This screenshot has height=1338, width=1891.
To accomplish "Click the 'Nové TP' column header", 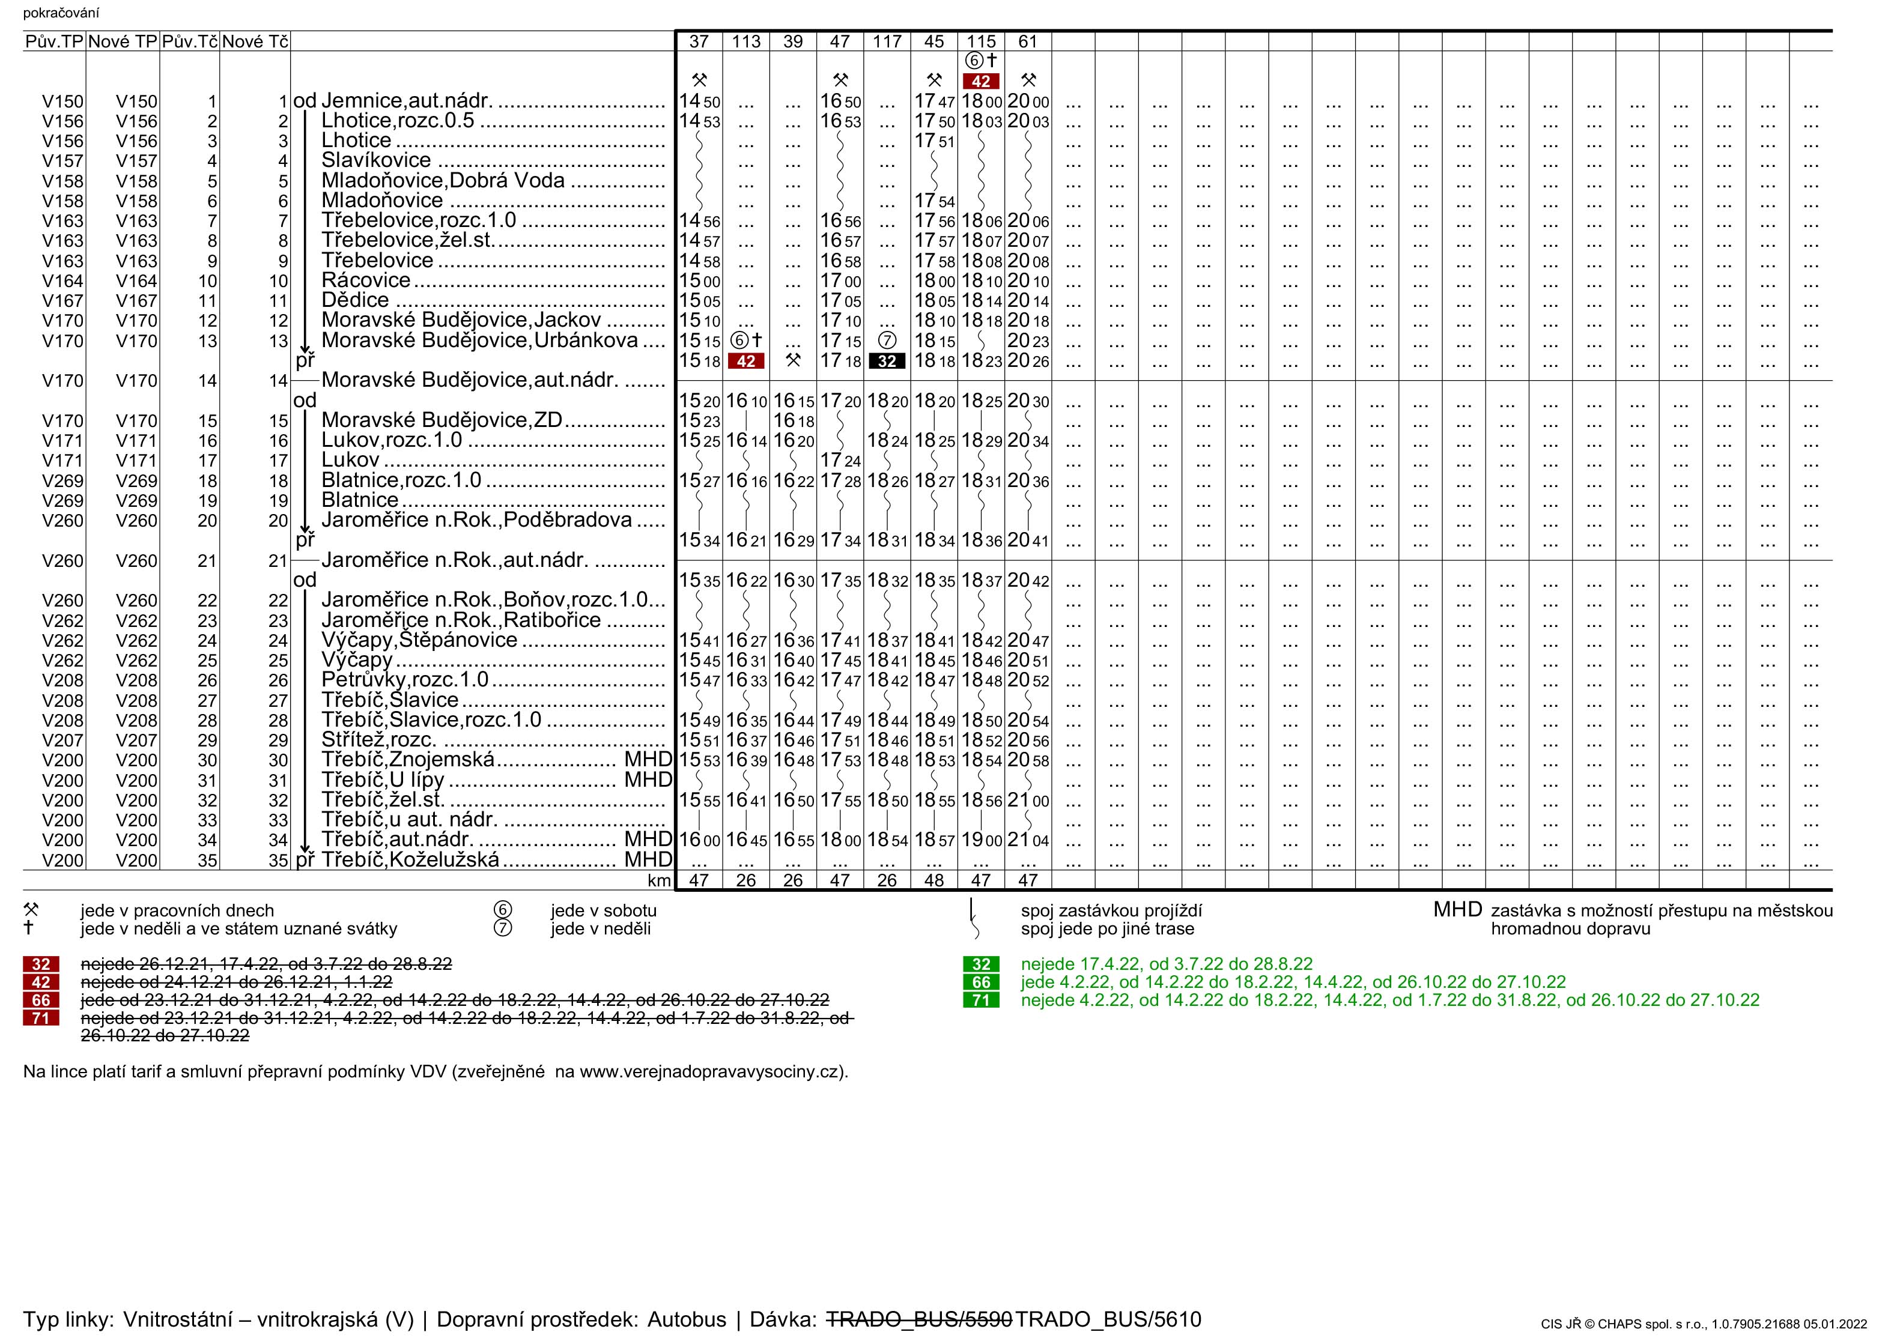I will point(123,41).
